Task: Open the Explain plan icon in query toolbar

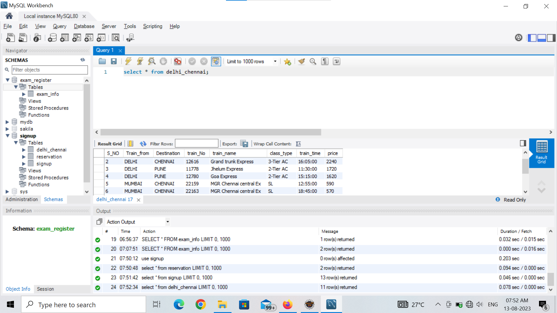Action: pos(152,61)
